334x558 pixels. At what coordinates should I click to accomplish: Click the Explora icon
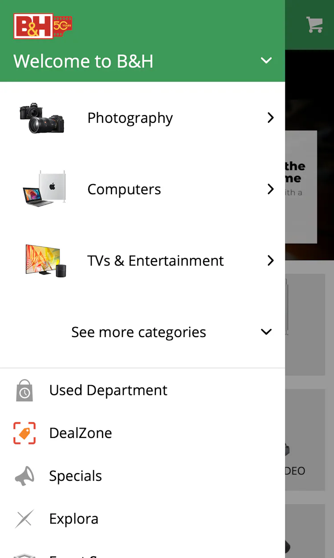click(x=24, y=518)
